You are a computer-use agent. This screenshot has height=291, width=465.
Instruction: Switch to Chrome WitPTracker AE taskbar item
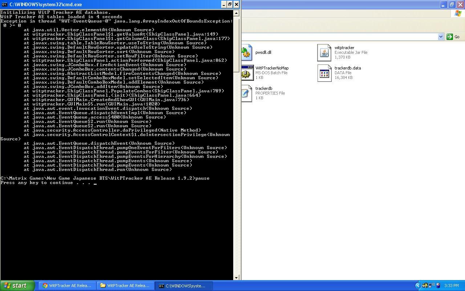coord(67,286)
